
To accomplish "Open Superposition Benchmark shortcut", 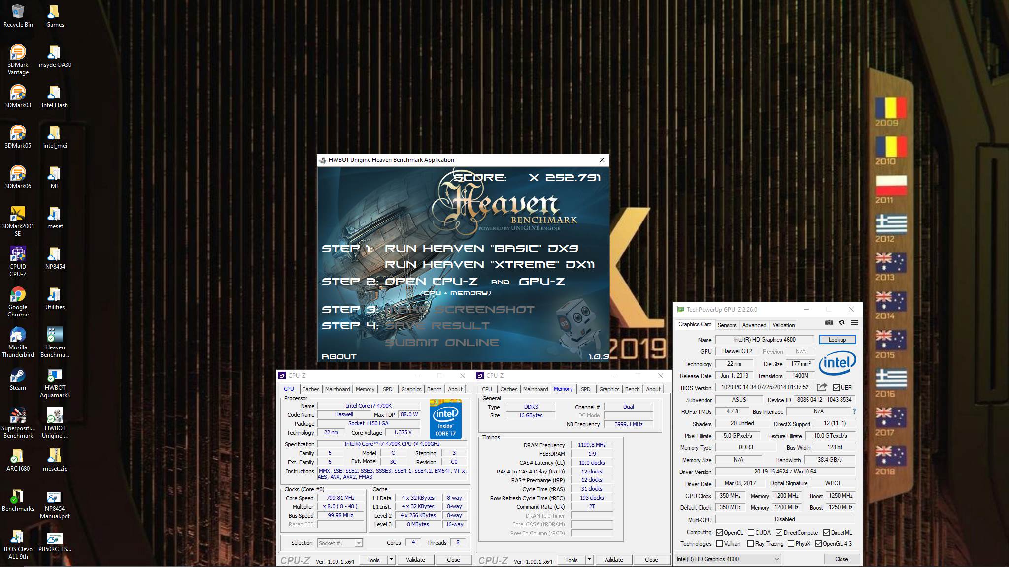I will [18, 422].
